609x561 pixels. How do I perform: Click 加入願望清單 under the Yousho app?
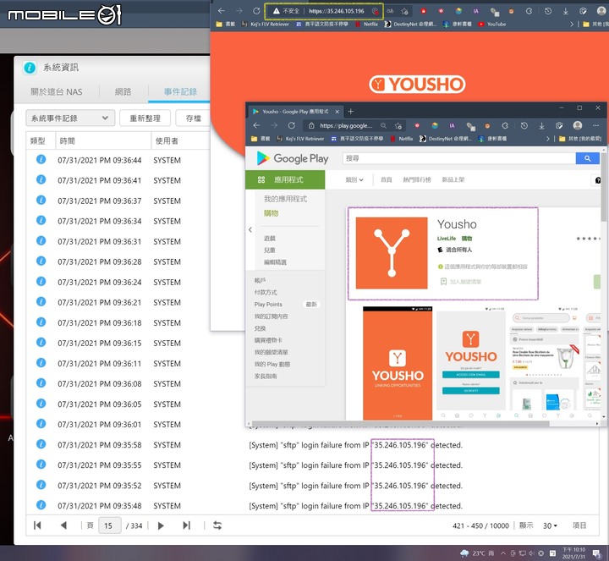point(461,281)
